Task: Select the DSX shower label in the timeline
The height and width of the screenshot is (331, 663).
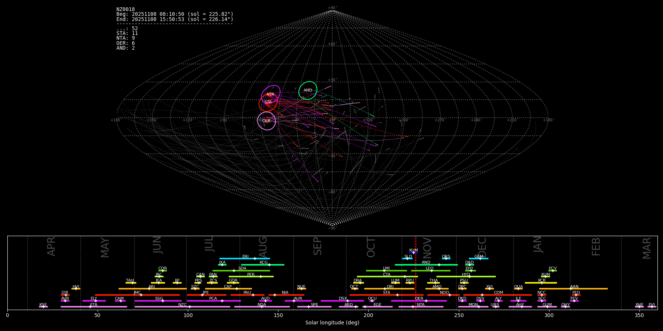Action: click(343, 299)
